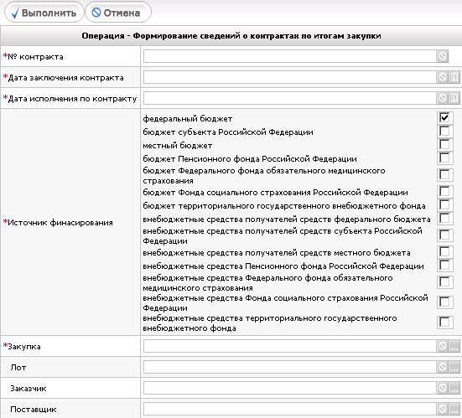Viewport: 462px width, 418px height.
Task: Tick бюджет Пенсионного фонда Российской Федерации
Action: (444, 157)
